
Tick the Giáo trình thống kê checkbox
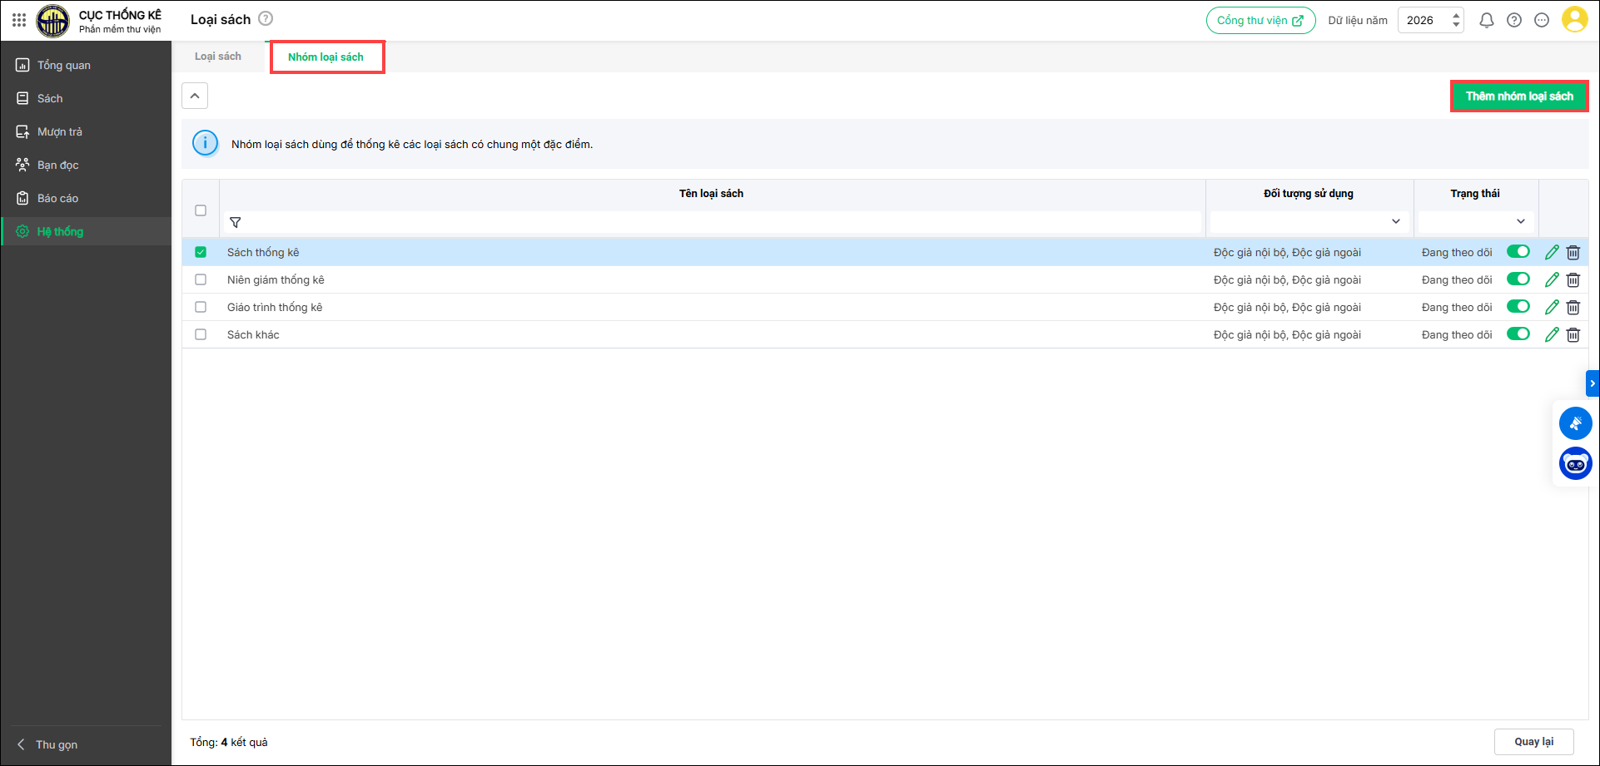[x=201, y=307]
